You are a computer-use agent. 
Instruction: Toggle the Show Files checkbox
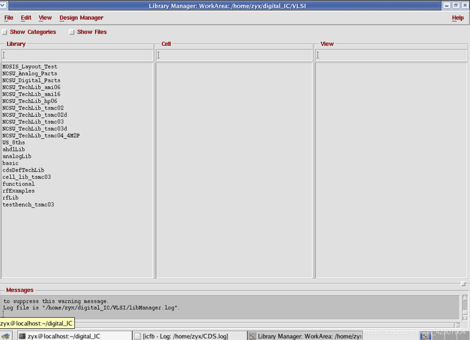[72, 32]
